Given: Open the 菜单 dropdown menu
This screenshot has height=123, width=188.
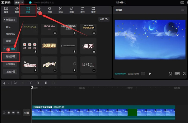Looking at the screenshot, I should (x=19, y=3).
